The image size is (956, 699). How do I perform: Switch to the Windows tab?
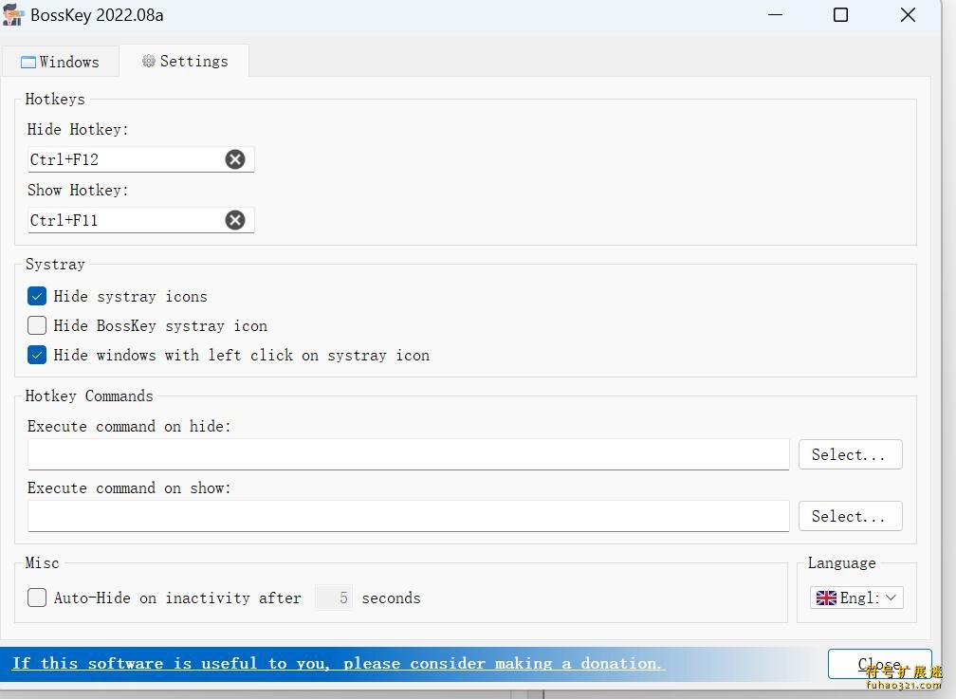click(x=60, y=62)
